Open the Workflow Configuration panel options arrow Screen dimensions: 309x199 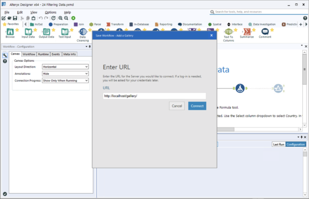click(x=86, y=47)
